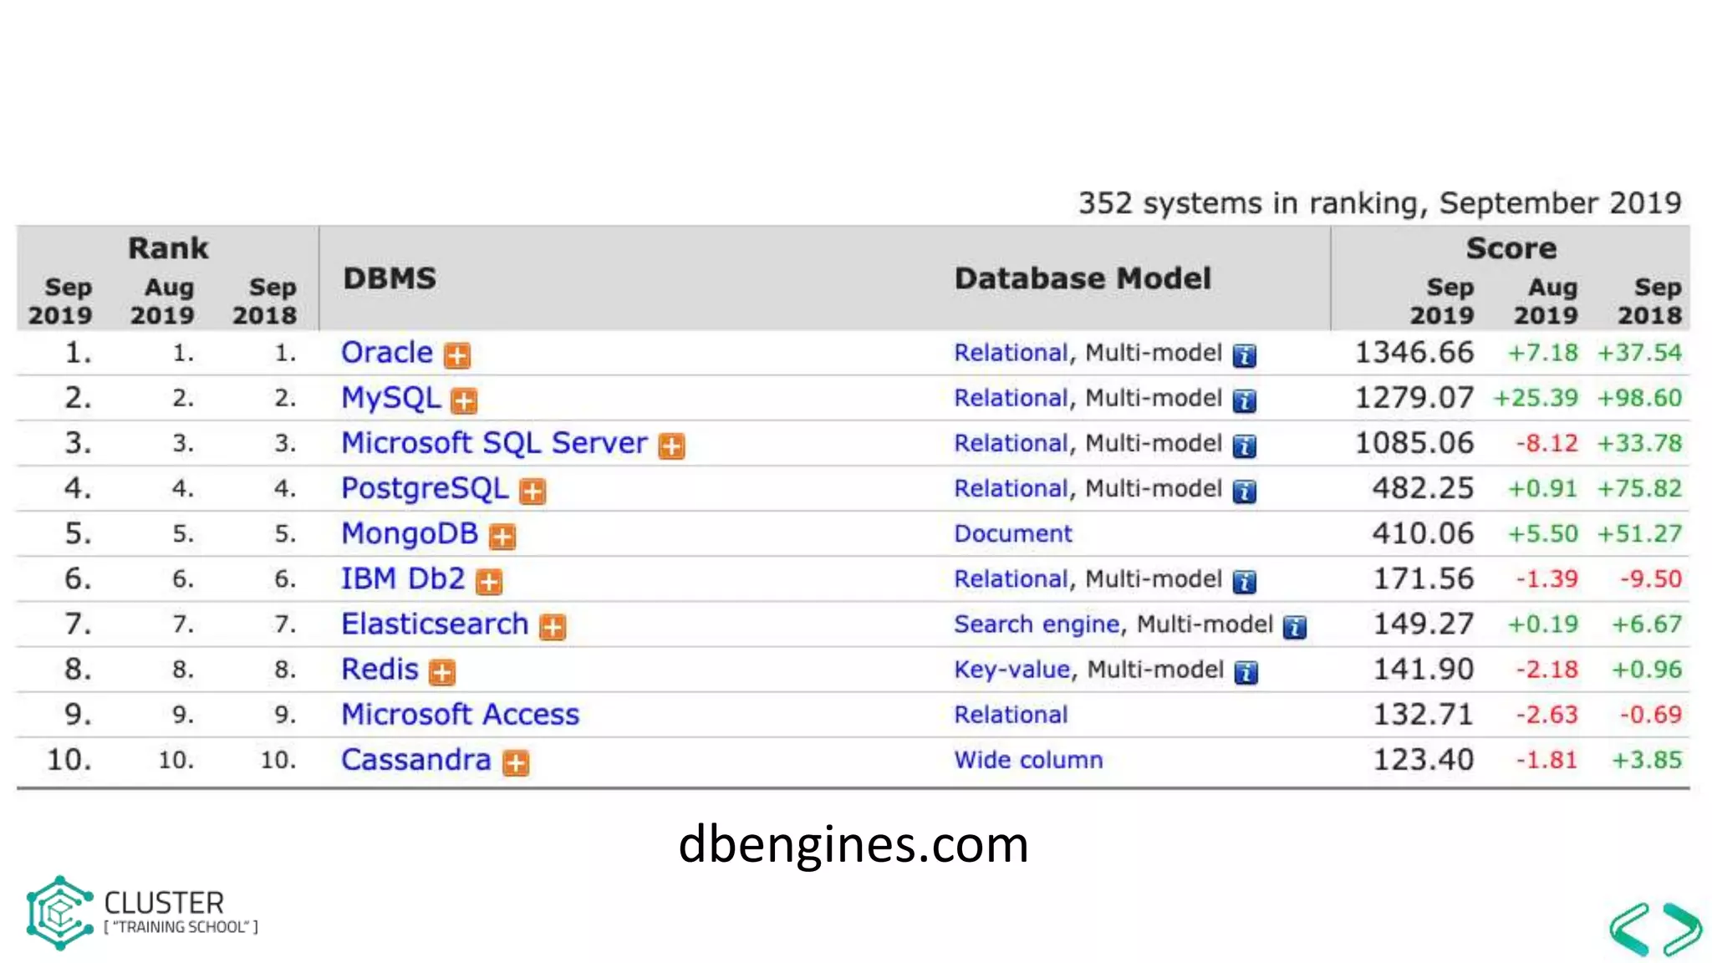The height and width of the screenshot is (963, 1712).
Task: Click the plus icon beside MySQL
Action: tap(464, 401)
